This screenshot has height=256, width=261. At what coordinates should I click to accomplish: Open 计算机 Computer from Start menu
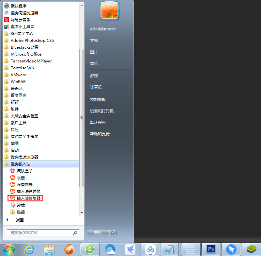(x=96, y=87)
